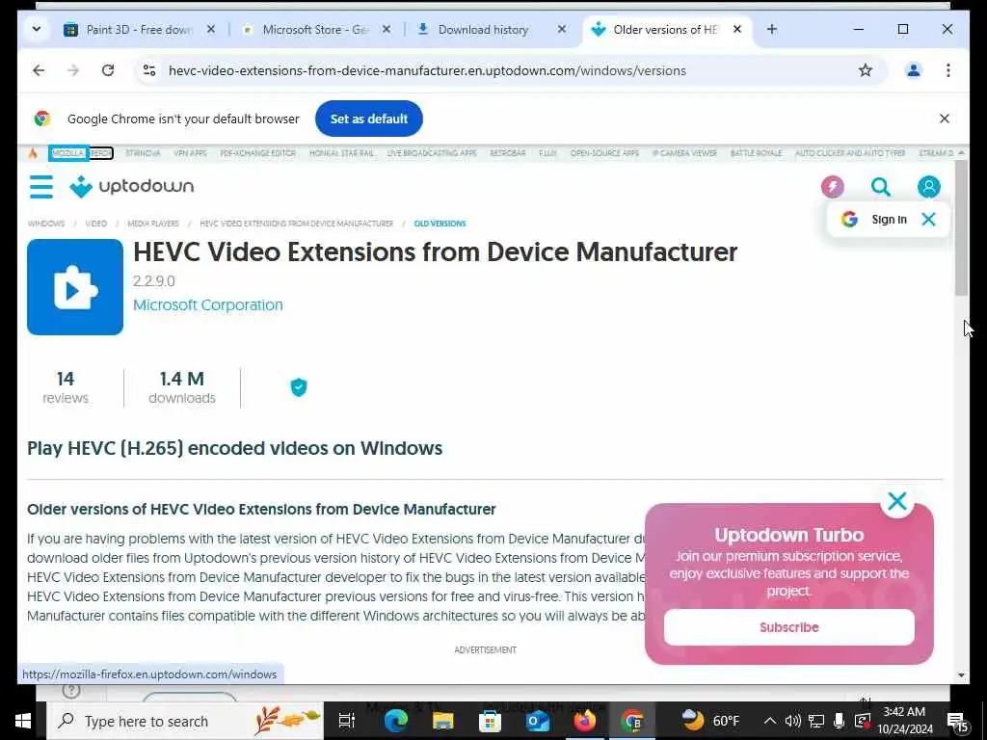The width and height of the screenshot is (987, 740).
Task: Open the RetroBar trending topic
Action: (x=507, y=153)
